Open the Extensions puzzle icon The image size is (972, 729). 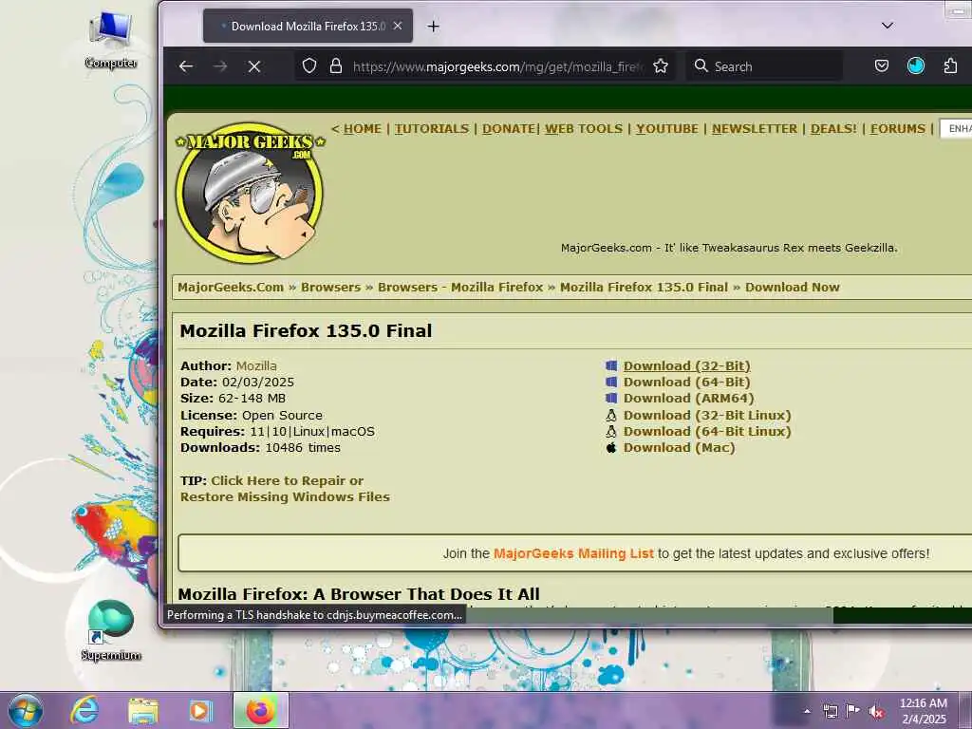(950, 65)
